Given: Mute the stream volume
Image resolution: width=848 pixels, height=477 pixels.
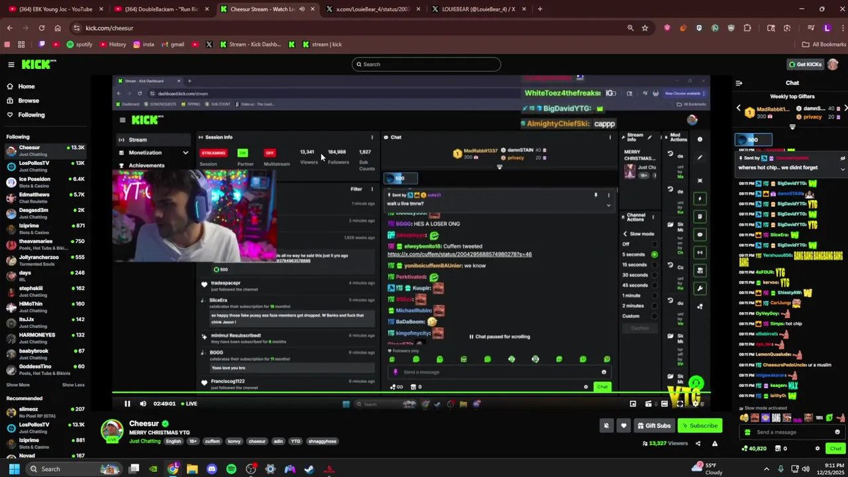Looking at the screenshot, I should (143, 403).
